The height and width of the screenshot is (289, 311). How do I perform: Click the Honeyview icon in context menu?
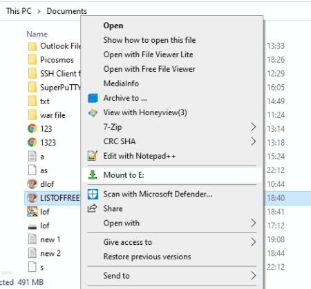[93, 112]
